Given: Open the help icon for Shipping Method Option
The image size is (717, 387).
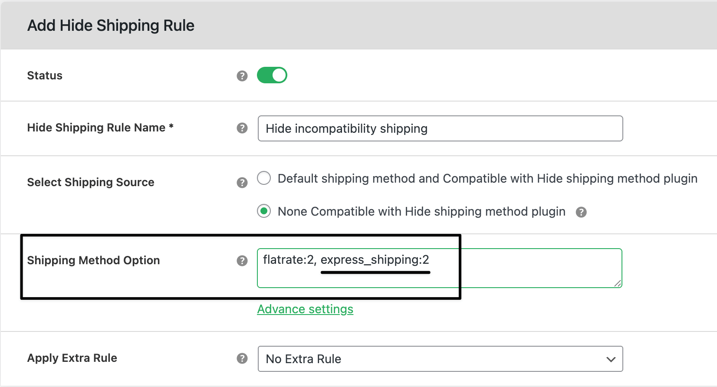Looking at the screenshot, I should click(242, 261).
